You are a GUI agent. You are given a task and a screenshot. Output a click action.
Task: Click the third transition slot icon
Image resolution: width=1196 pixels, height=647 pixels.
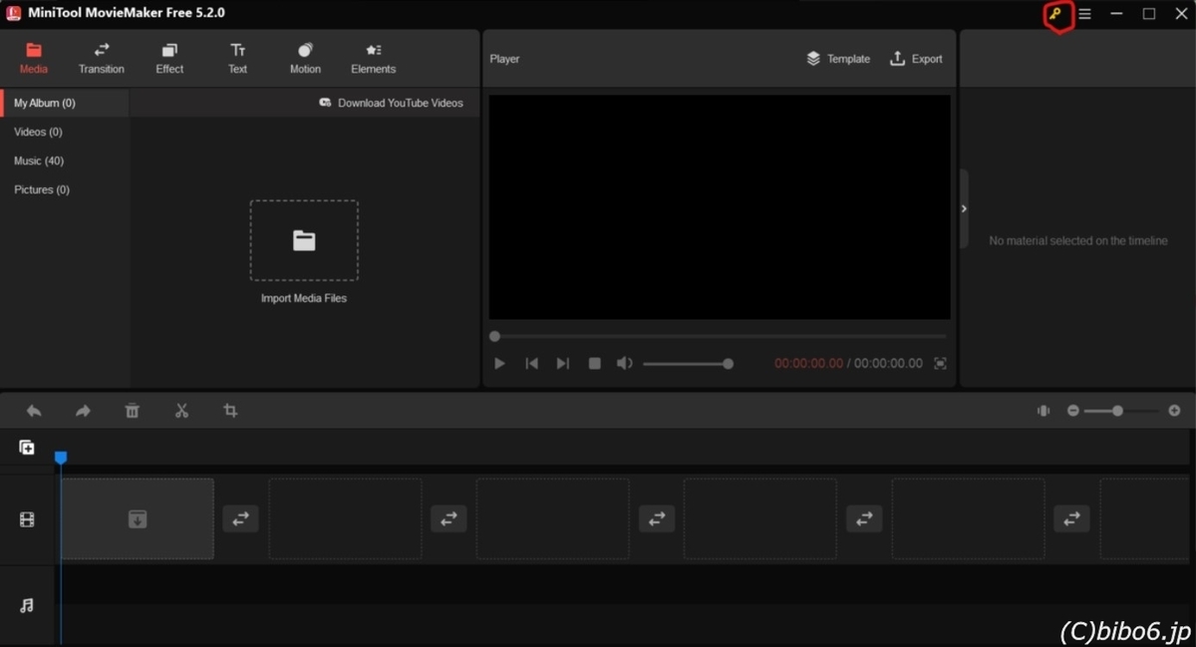click(x=657, y=518)
